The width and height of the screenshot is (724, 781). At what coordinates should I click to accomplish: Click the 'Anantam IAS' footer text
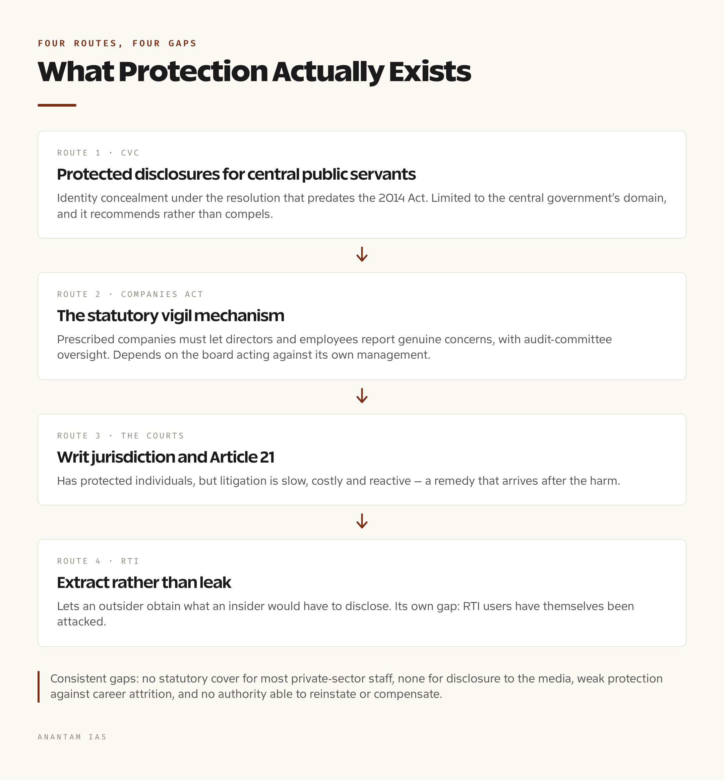(x=72, y=737)
